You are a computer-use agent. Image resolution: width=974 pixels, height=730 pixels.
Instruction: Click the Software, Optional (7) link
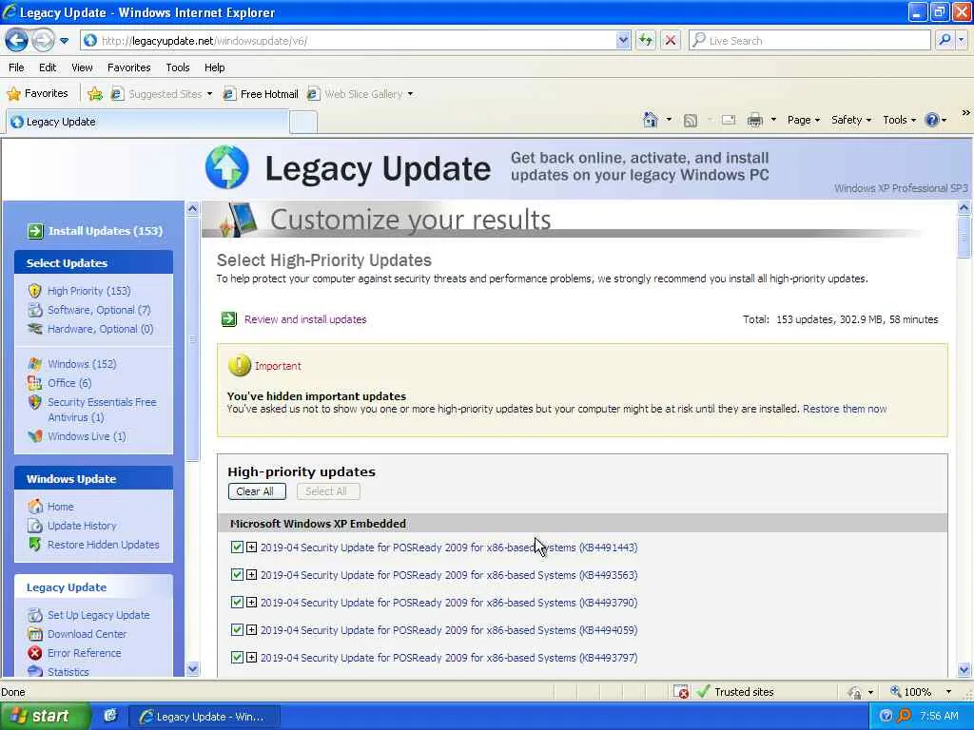point(99,310)
